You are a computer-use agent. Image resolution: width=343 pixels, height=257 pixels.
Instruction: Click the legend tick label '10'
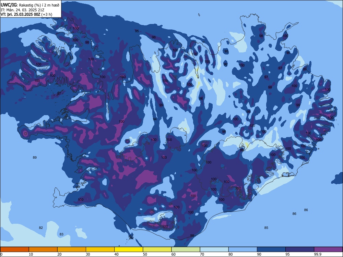(31, 254)
